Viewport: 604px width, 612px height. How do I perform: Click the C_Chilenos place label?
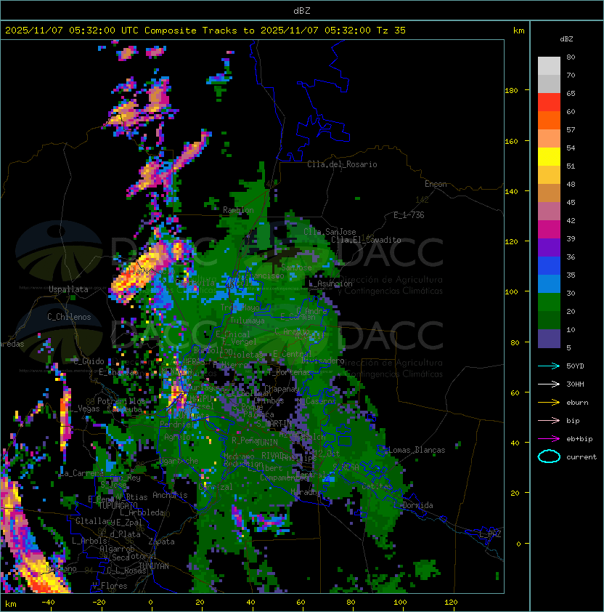click(x=69, y=317)
